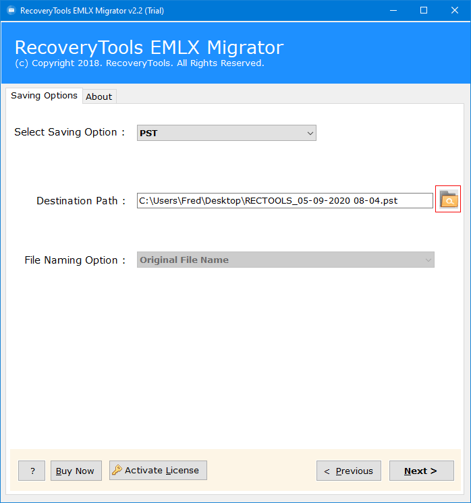Image resolution: width=471 pixels, height=503 pixels.
Task: Click the Buy Now button
Action: tap(76, 471)
